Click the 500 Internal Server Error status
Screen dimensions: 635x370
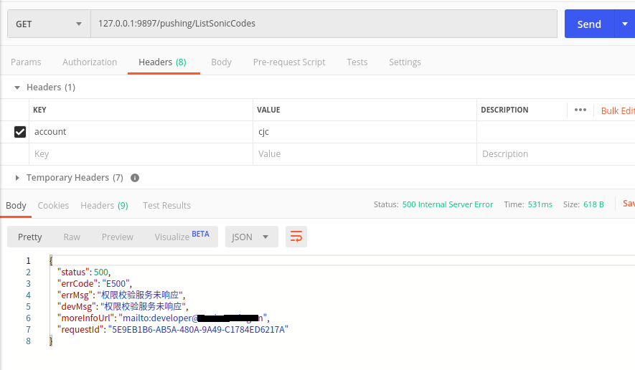coord(448,204)
